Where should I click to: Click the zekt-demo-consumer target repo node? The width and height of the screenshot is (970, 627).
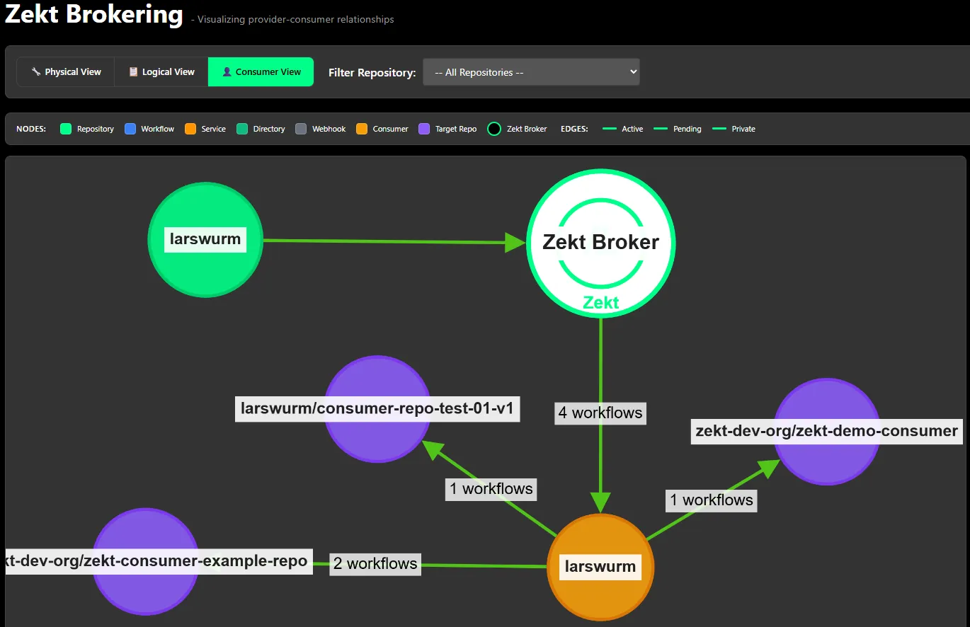click(x=826, y=431)
